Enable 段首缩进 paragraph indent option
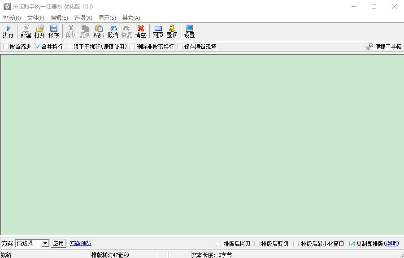The image size is (404, 258). [5, 46]
